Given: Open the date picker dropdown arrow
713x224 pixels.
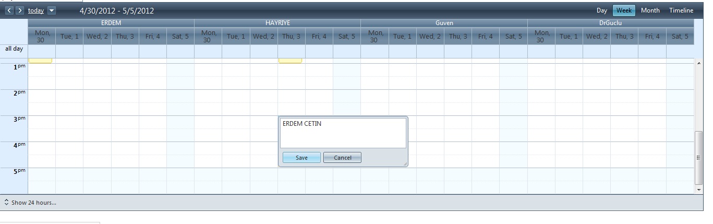Looking at the screenshot, I should point(51,10).
